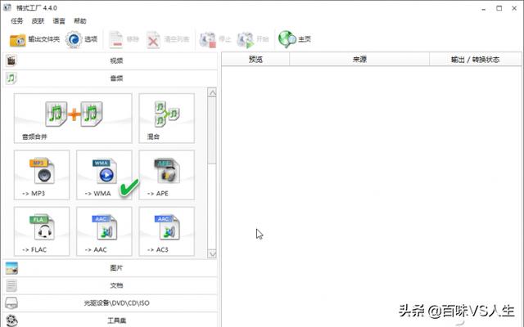Click the audio list scroll down arrow
The width and height of the screenshot is (524, 327).
click(x=212, y=254)
